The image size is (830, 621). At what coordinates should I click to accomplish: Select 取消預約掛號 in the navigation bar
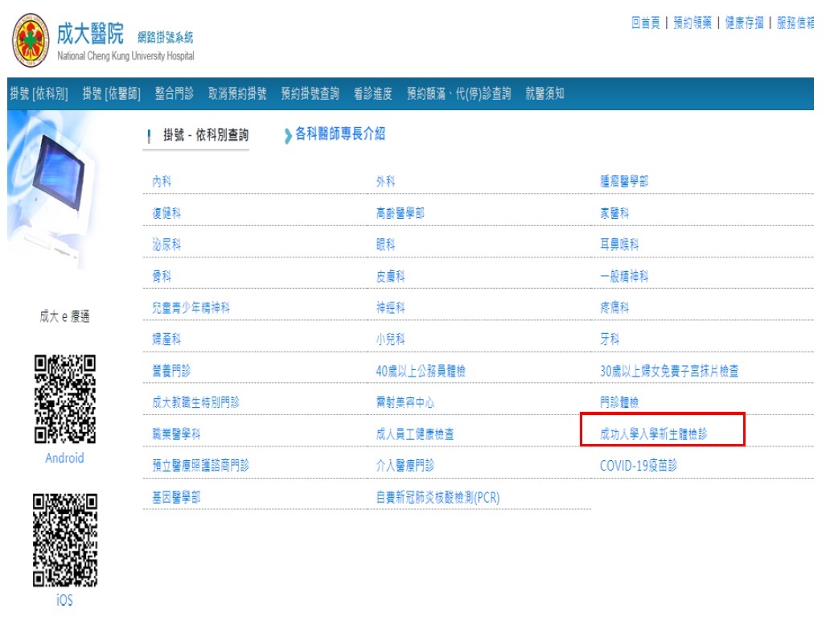pos(236,94)
